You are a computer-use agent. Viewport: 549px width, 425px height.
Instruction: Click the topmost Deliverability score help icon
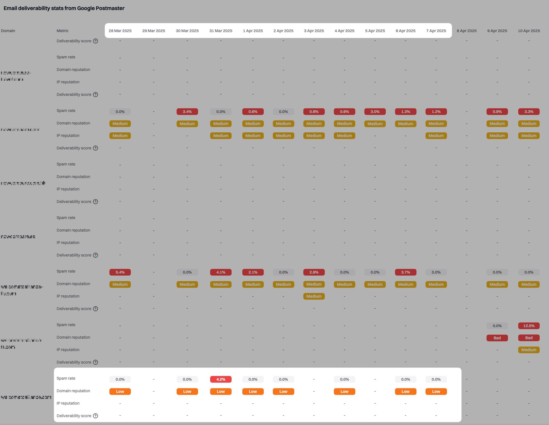(95, 41)
